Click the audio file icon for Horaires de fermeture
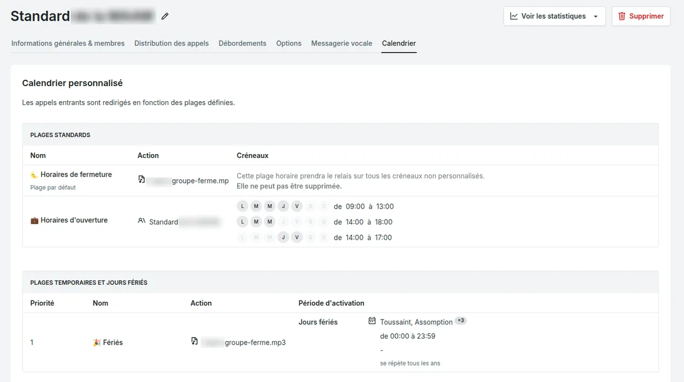Image resolution: width=684 pixels, height=382 pixels. [x=142, y=180]
